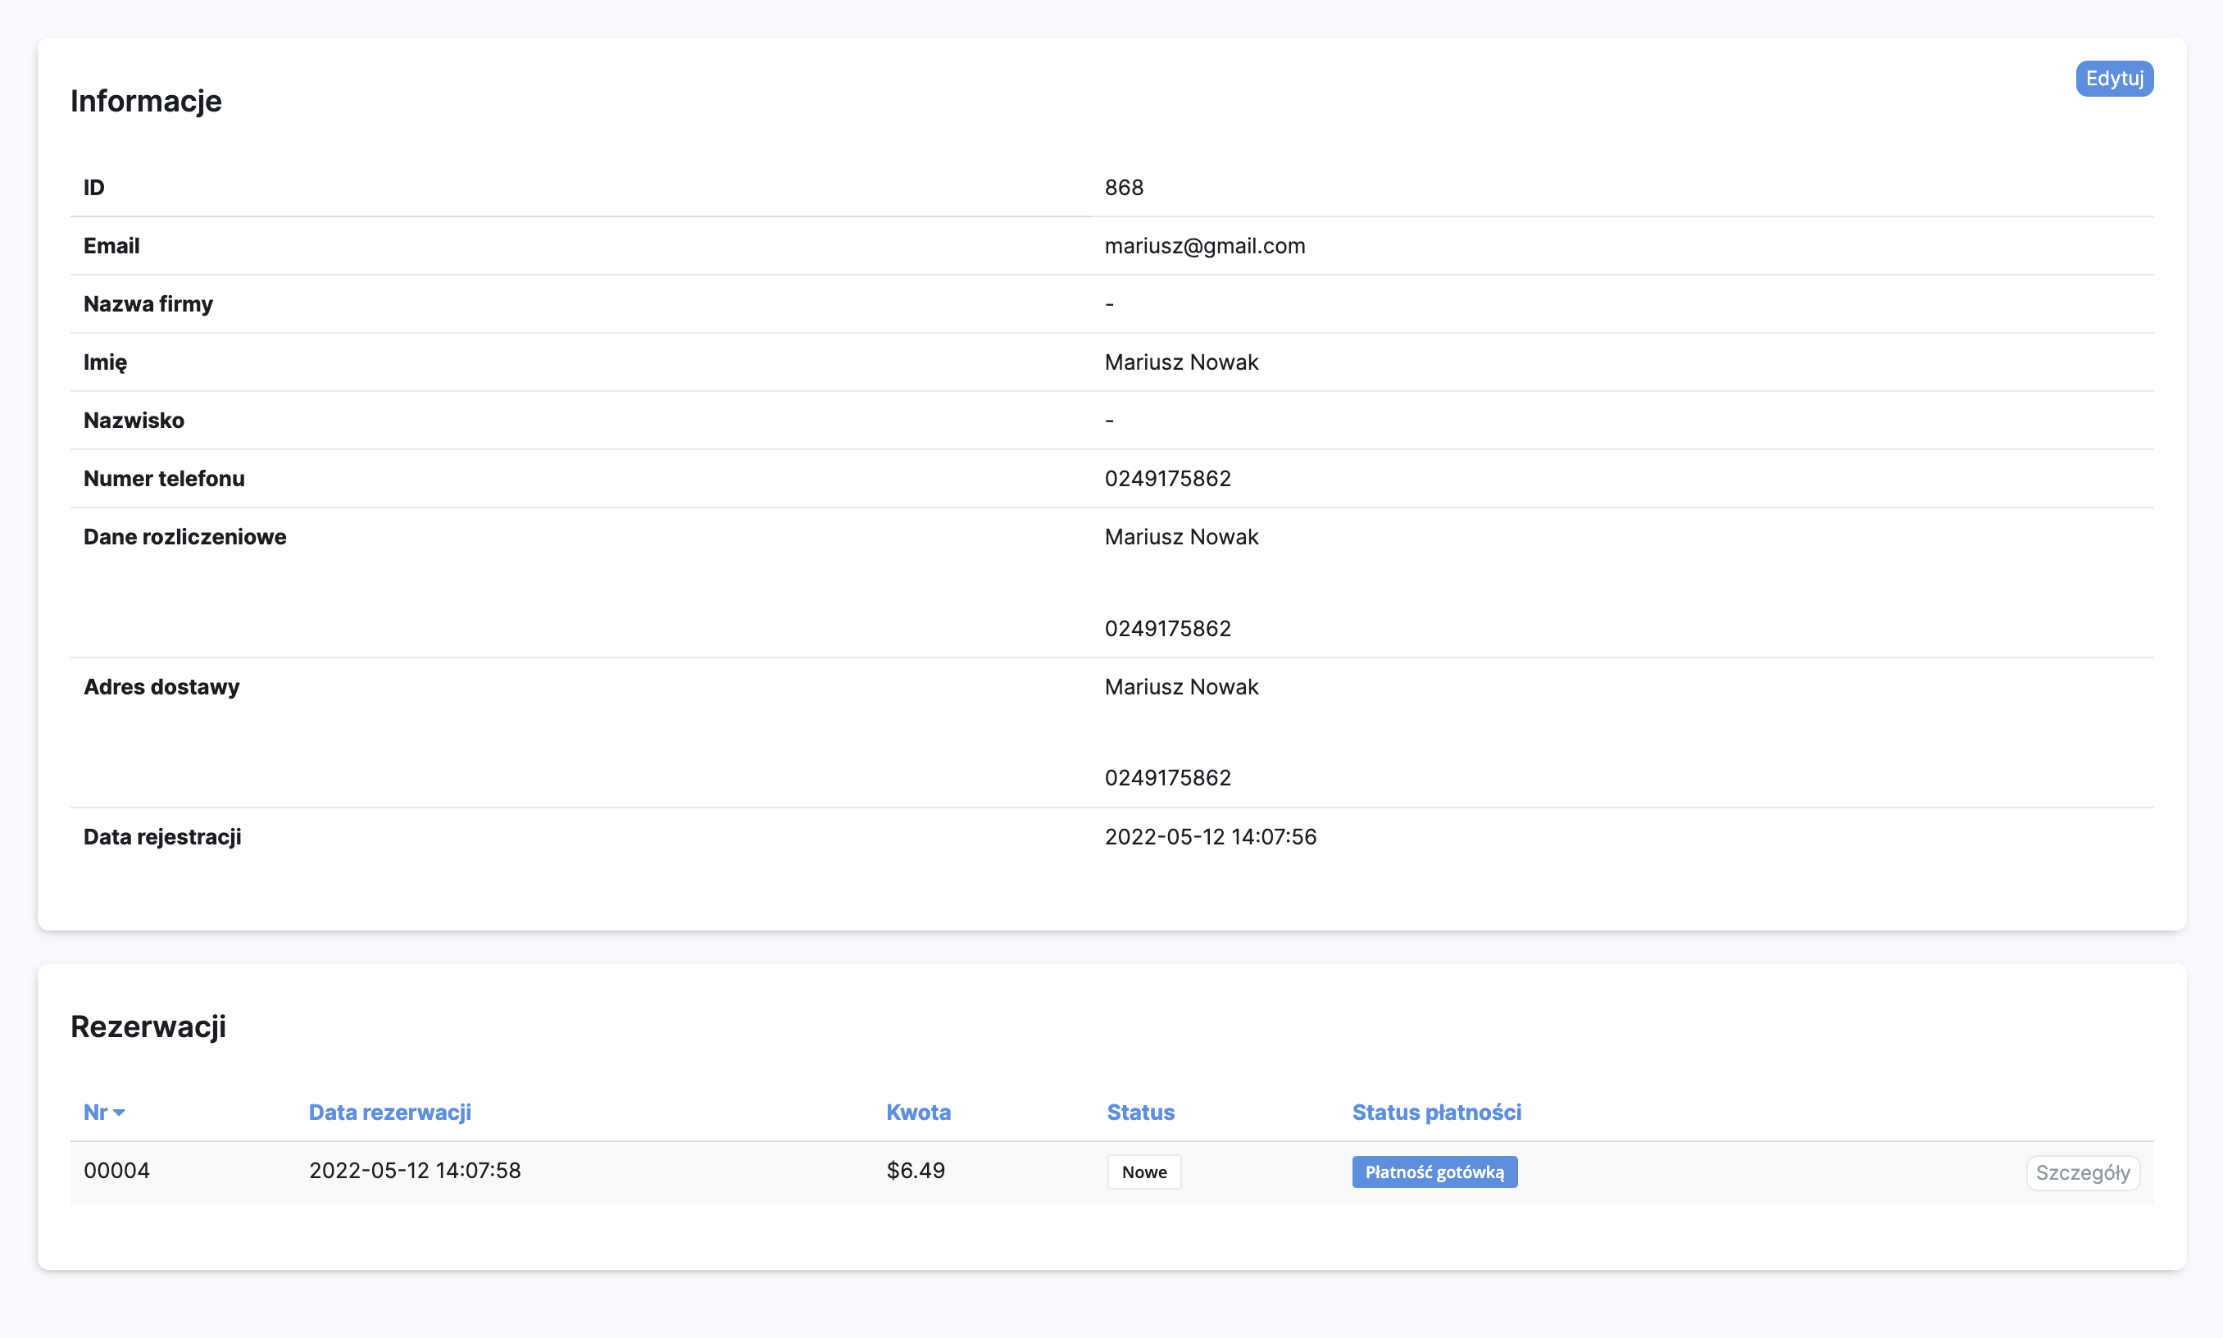Viewport: 2223px width, 1338px height.
Task: Click the Nowe status badge
Action: tap(1143, 1172)
